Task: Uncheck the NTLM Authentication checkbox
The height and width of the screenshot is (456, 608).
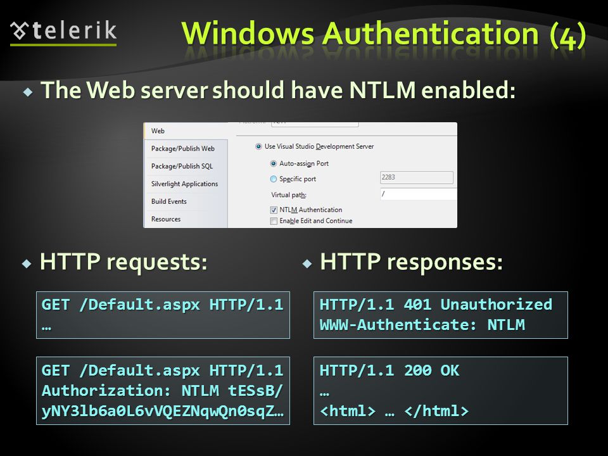Action: (x=274, y=210)
